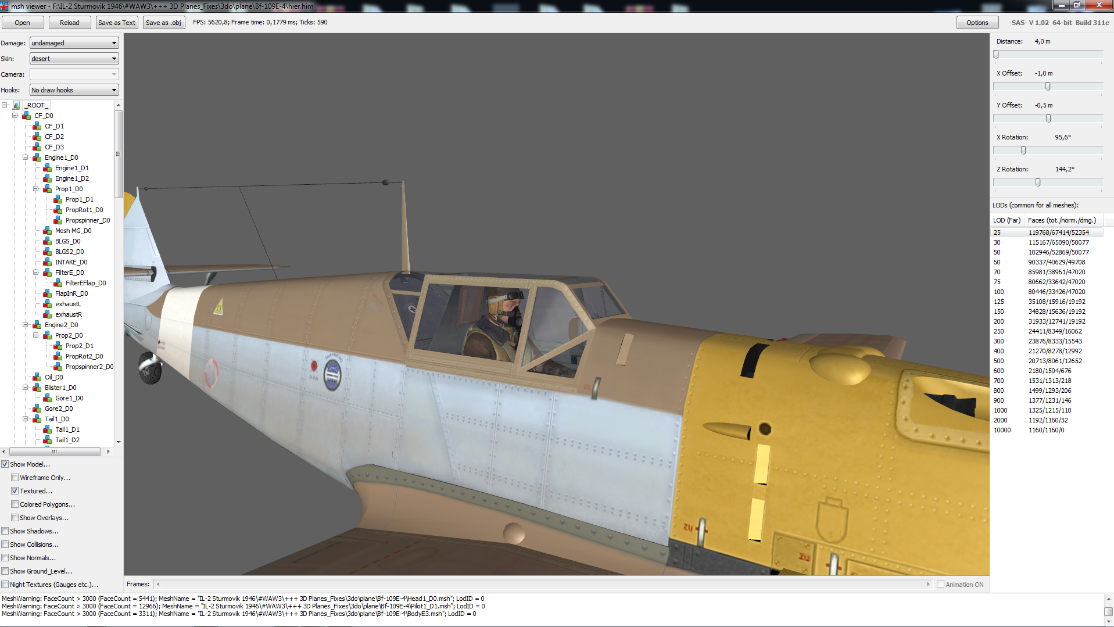Click the Faces column header
Screen dimensions: 1114x627
pos(1063,220)
